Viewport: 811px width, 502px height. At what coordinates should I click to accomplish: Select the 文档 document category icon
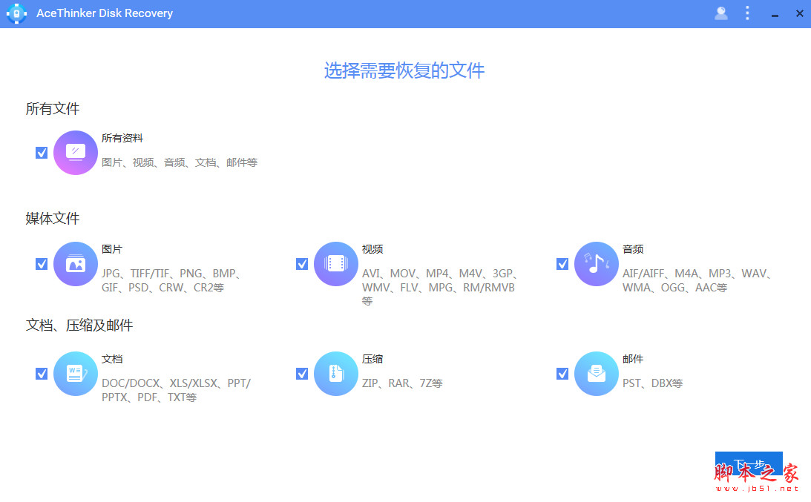(x=75, y=374)
